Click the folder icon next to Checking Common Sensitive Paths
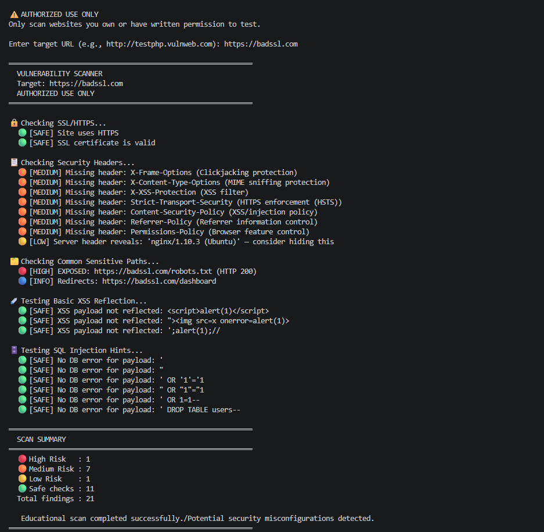Image resolution: width=544 pixels, height=532 pixels. pyautogui.click(x=15, y=261)
